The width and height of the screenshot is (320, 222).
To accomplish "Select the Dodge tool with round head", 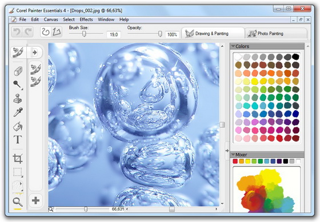I will click(18, 84).
